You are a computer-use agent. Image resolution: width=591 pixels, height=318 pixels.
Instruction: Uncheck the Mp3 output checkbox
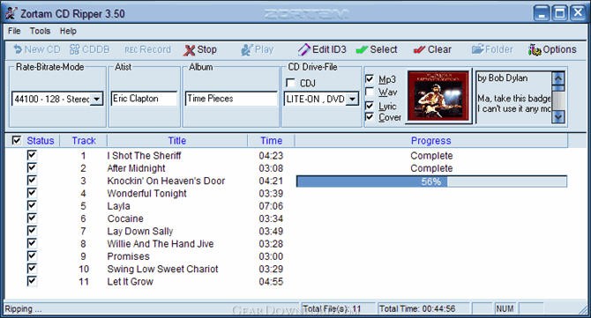370,79
